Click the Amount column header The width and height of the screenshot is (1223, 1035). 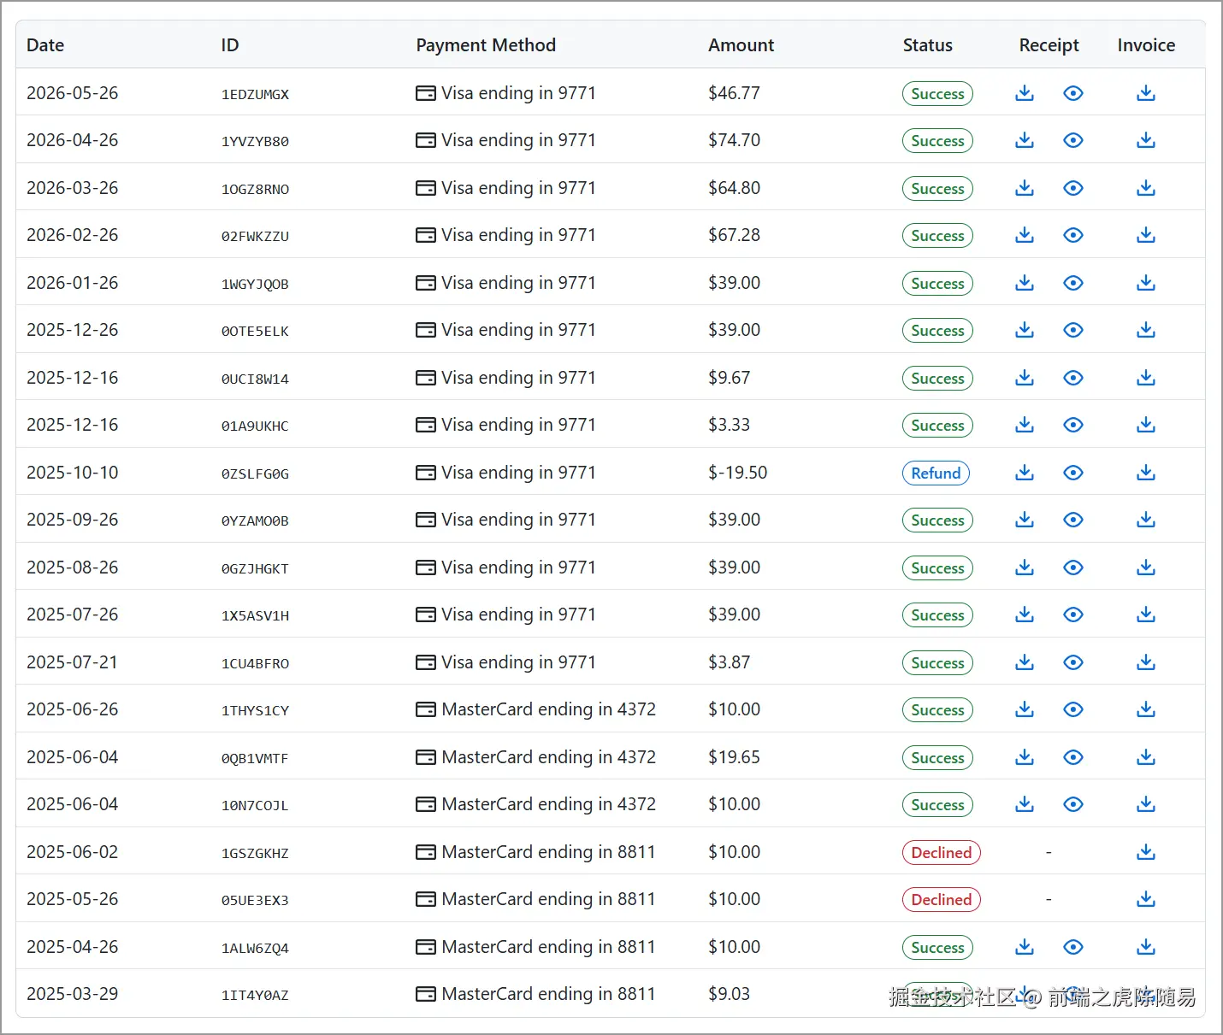pos(741,45)
